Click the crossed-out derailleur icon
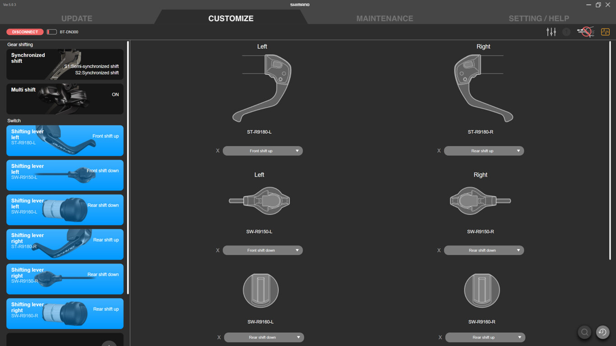616x346 pixels. (586, 32)
